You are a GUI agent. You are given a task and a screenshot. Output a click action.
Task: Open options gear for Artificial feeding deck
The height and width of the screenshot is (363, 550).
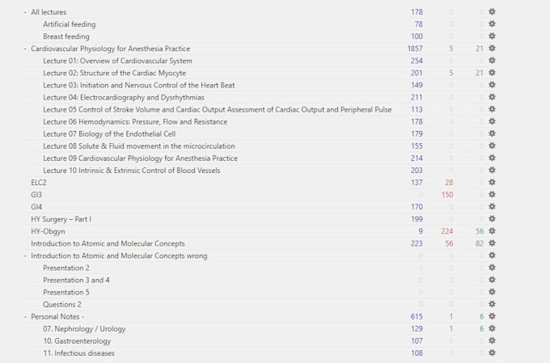point(492,24)
